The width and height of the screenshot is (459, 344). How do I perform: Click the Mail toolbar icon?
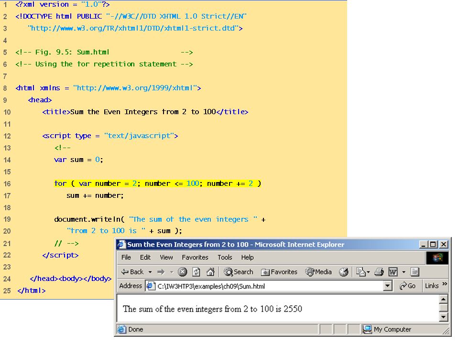coord(361,272)
